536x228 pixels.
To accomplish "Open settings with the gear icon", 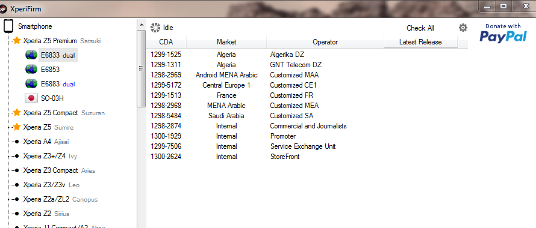I will (463, 28).
